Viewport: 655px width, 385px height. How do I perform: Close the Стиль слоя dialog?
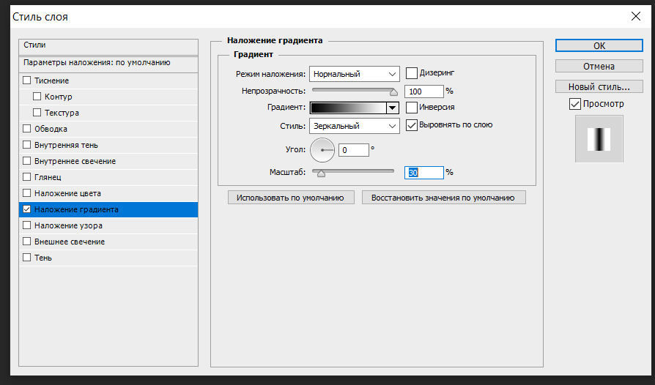635,16
